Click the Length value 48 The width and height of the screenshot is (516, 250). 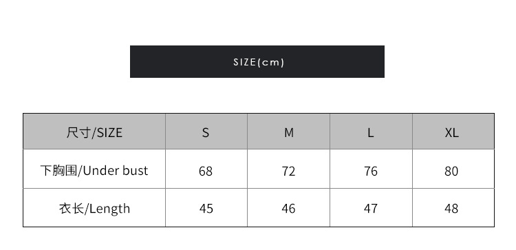coord(451,209)
